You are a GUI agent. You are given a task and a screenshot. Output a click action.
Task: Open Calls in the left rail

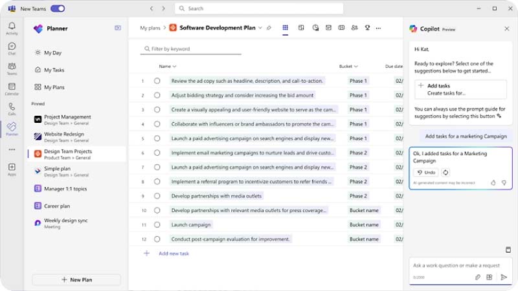click(x=12, y=109)
